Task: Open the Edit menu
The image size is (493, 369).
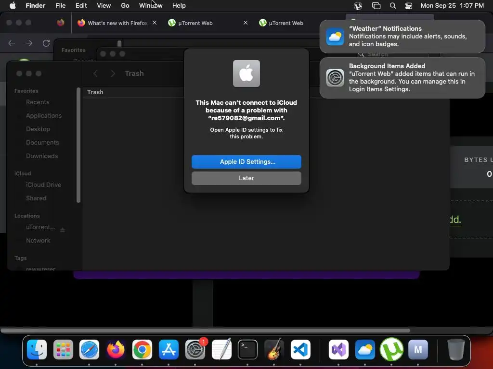Action: [x=81, y=5]
